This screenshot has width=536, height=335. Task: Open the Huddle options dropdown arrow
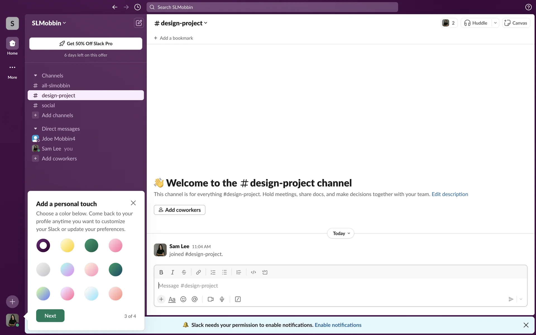point(495,23)
